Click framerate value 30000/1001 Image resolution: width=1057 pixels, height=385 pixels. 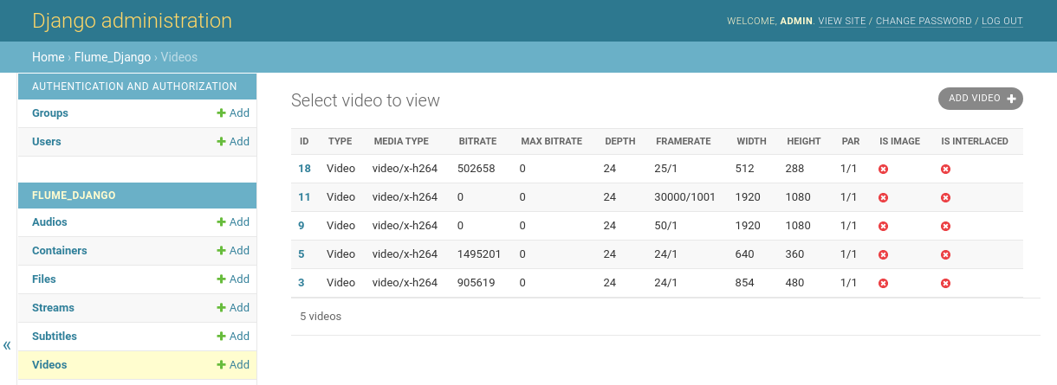point(685,197)
